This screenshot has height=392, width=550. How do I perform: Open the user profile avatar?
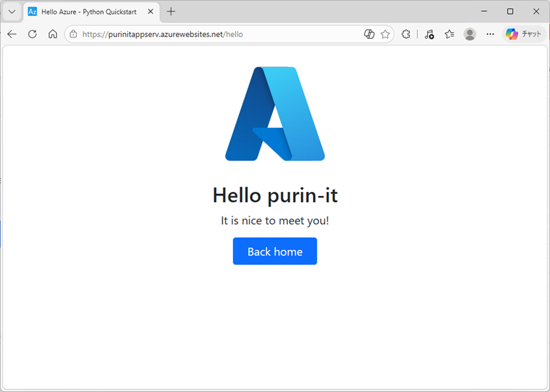(470, 34)
